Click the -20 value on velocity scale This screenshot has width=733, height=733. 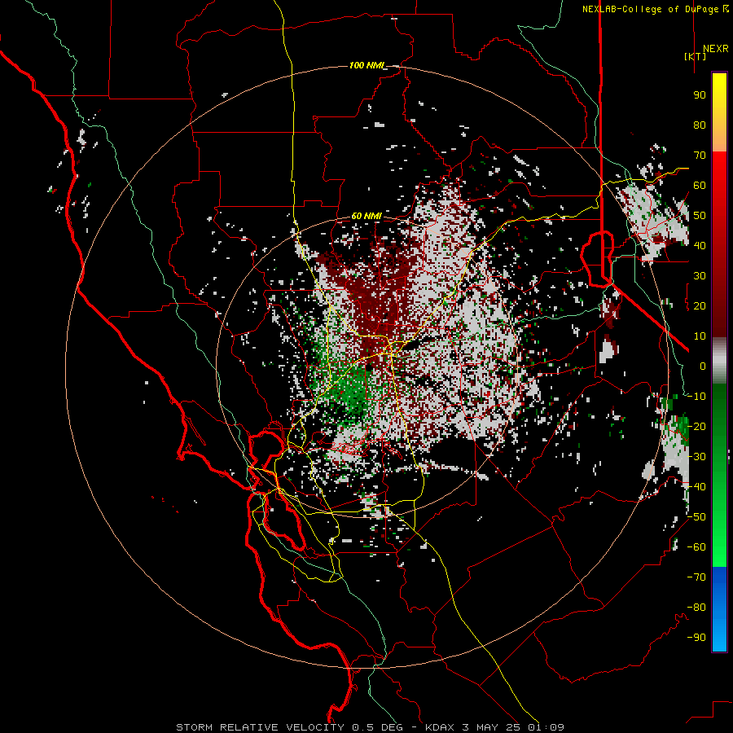tap(696, 427)
